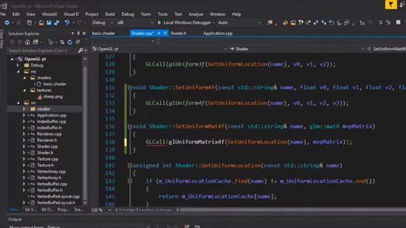Click the Home icon in Solution Explorer
The image size is (406, 228).
click(x=27, y=42)
